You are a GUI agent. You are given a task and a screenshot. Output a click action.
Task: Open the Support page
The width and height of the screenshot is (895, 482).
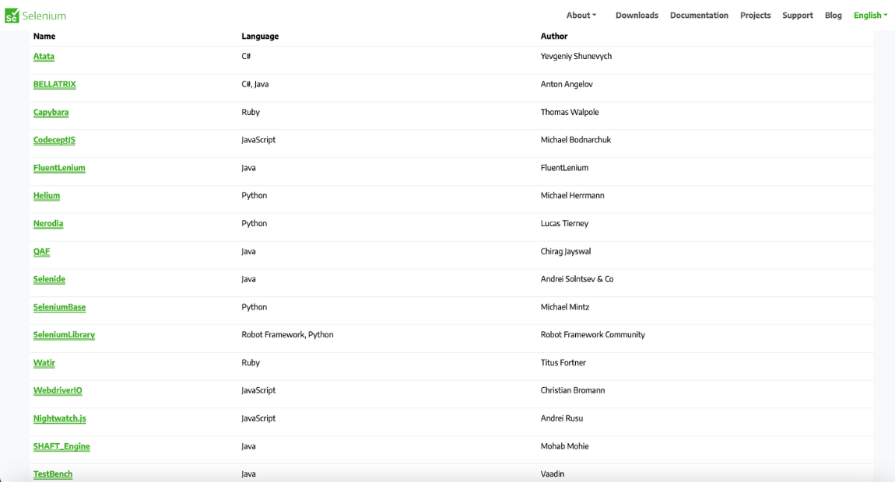click(797, 16)
